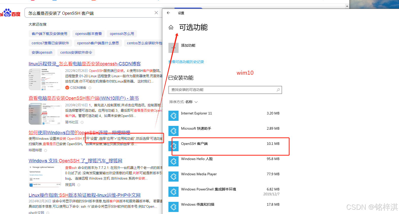
Task: Click suggestion starting centos怎么安装软件
Action: pyautogui.click(x=143, y=43)
